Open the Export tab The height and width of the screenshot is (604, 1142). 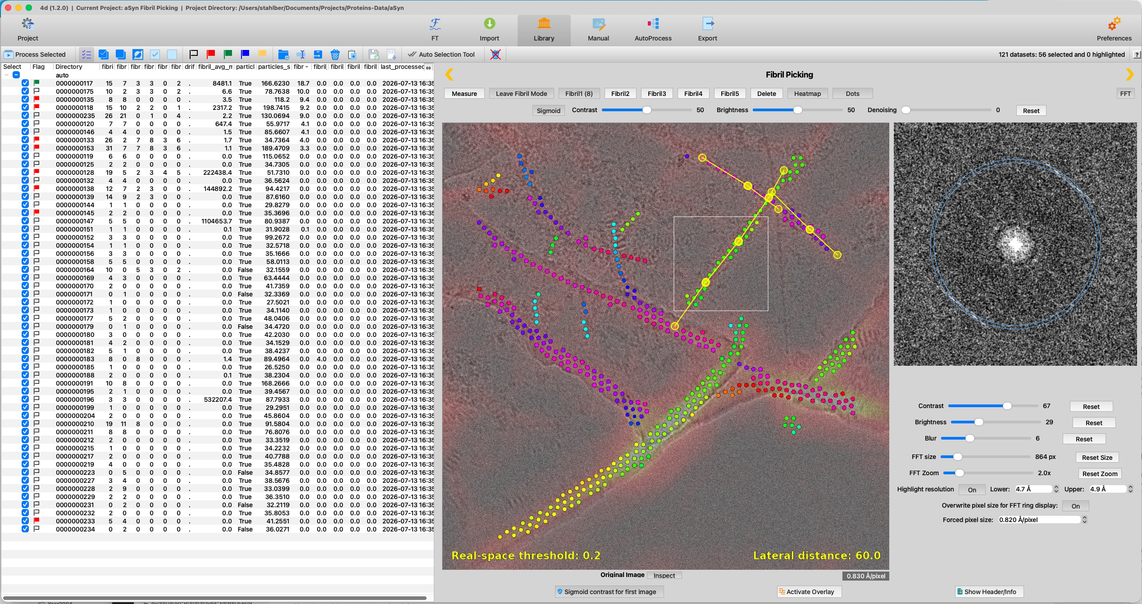click(707, 30)
